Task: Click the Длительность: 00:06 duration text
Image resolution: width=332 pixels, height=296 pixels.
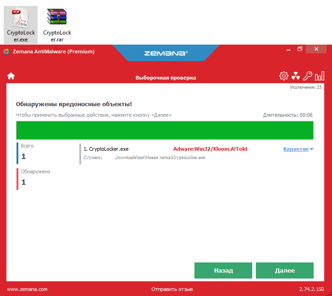Action: click(x=288, y=115)
